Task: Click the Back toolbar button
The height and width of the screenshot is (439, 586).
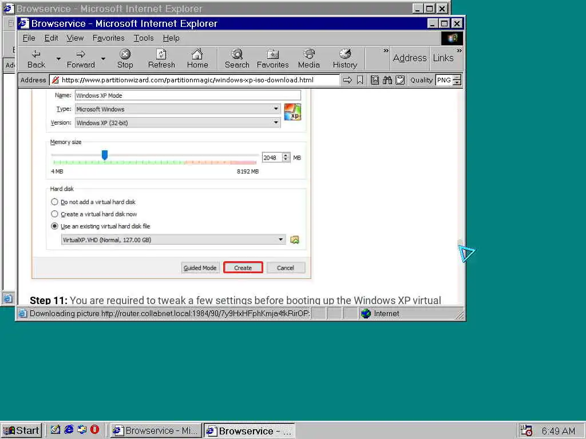Action: (x=36, y=59)
